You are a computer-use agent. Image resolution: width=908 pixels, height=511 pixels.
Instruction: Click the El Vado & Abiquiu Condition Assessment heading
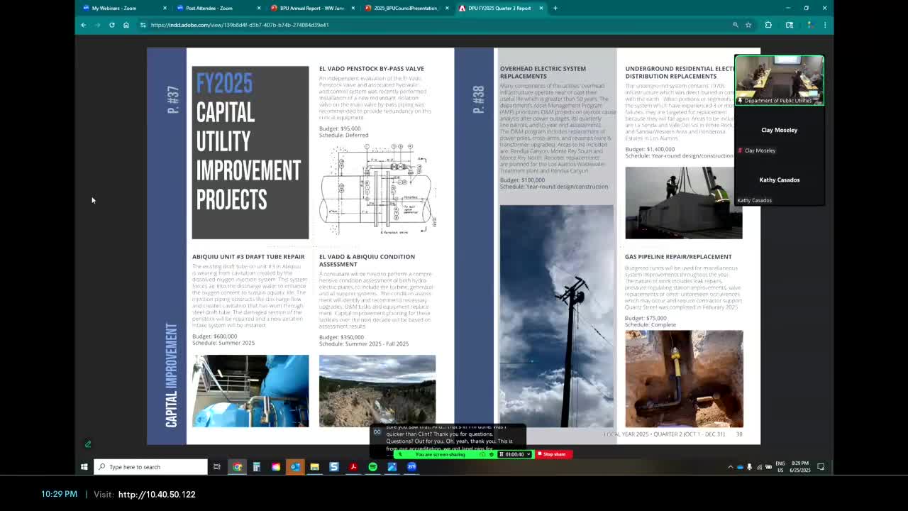pyautogui.click(x=367, y=260)
